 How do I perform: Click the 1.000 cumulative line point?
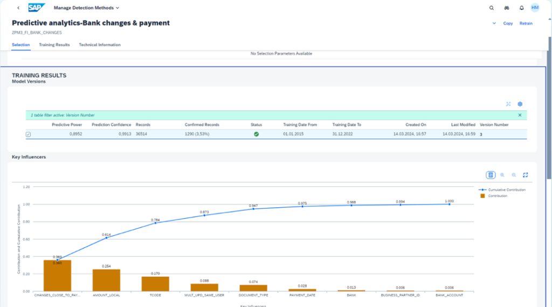(449, 204)
